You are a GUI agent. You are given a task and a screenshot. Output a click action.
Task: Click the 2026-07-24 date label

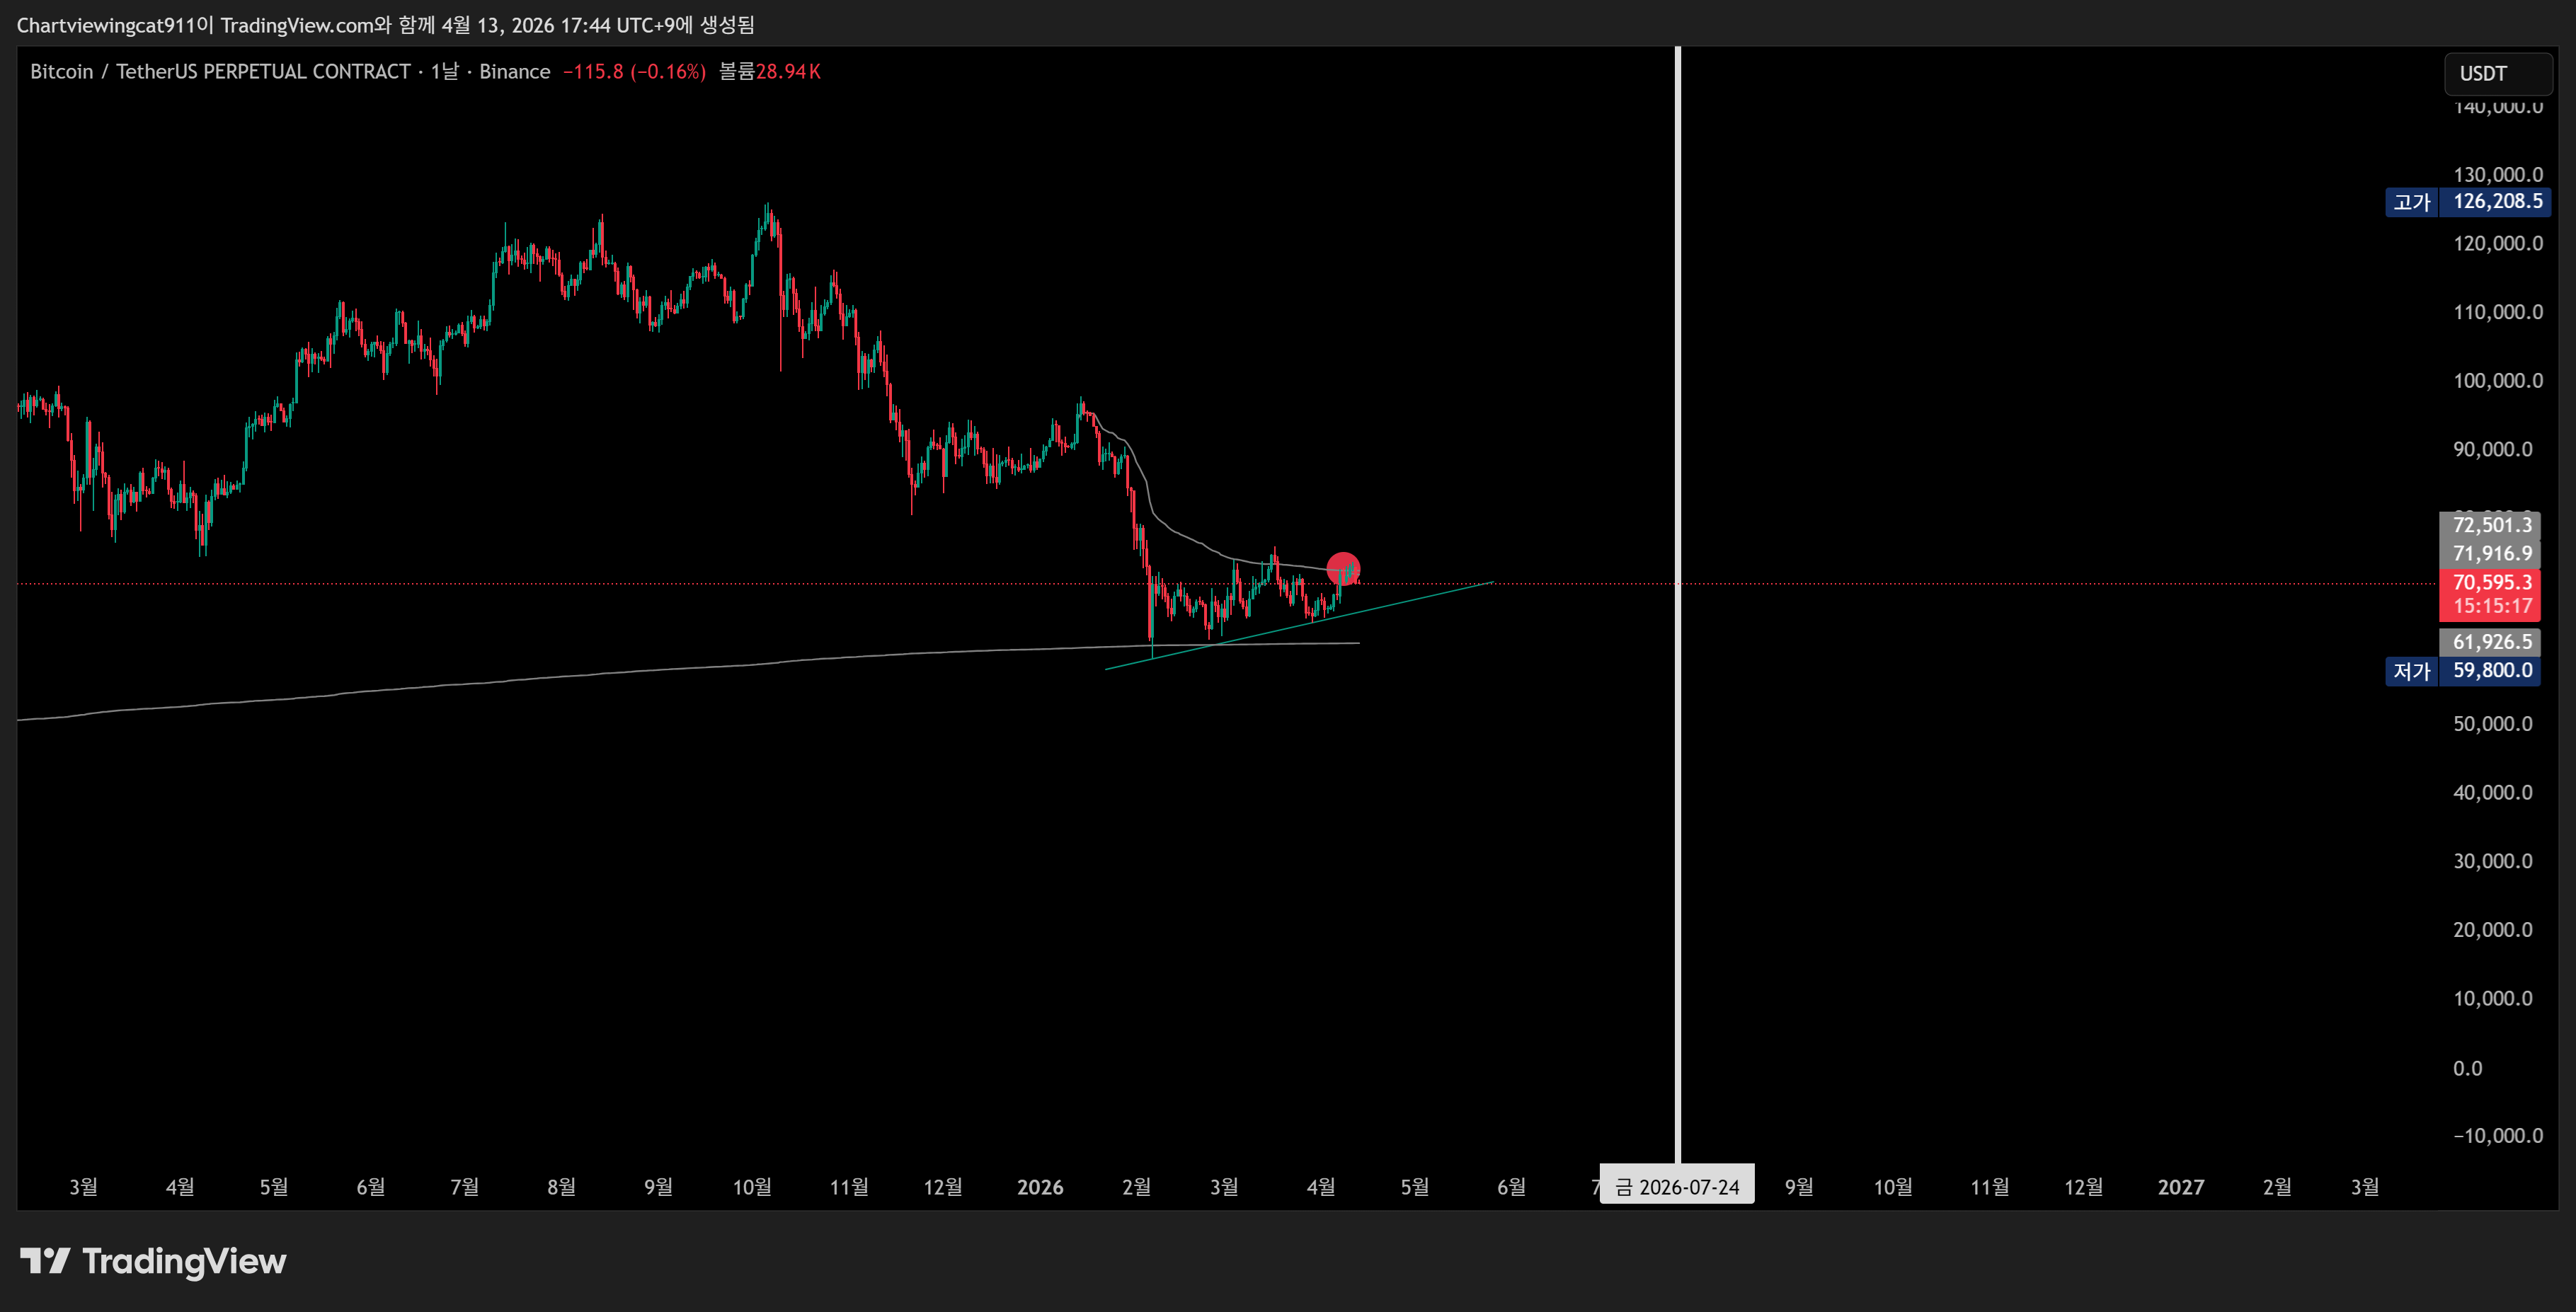(1677, 1186)
